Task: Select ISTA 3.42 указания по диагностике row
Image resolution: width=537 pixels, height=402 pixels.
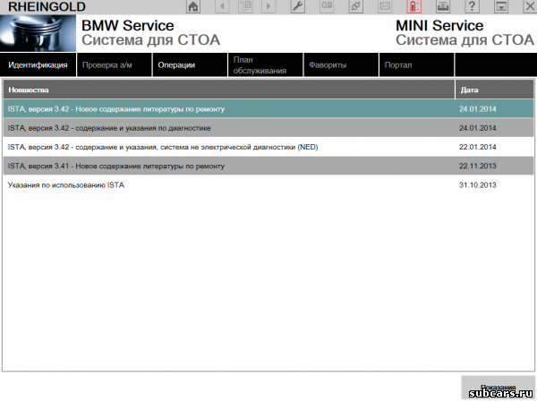Action: (x=268, y=128)
